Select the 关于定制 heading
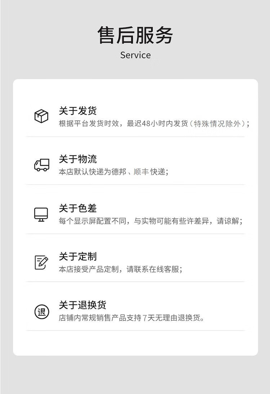Screen dimensions: 270x394 [x=78, y=256]
